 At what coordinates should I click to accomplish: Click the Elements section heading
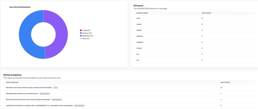[x=138, y=6]
